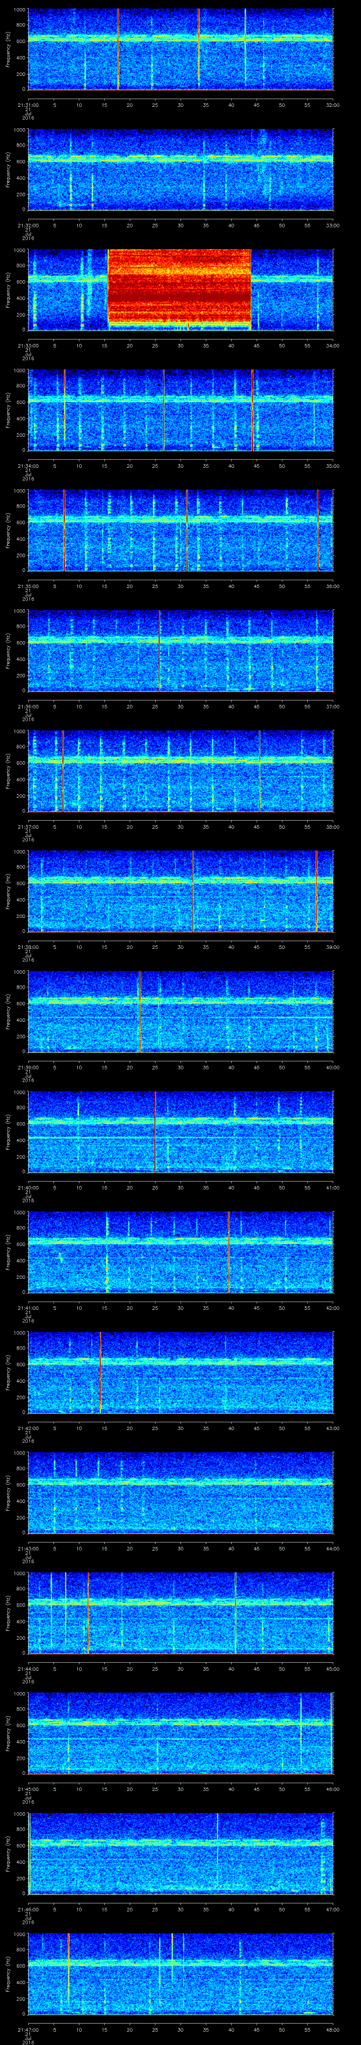The image size is (361, 2045).
Task: Click the 32:00 end time label
Action: (x=332, y=105)
